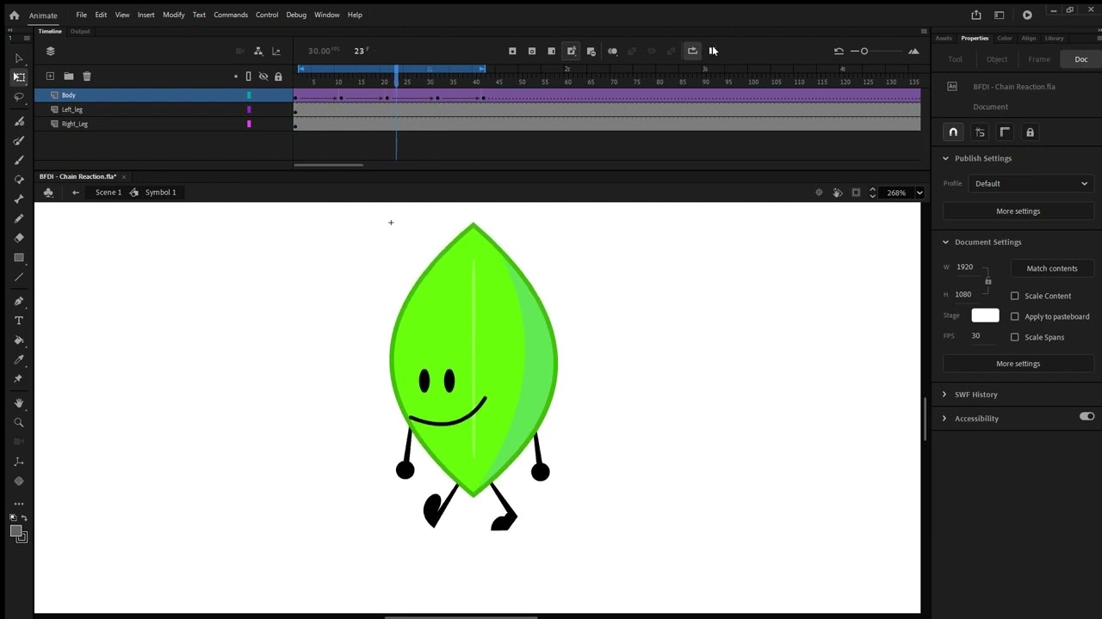Viewport: 1102px width, 619px height.
Task: Open the layer depth view icon
Action: pyautogui.click(x=276, y=52)
